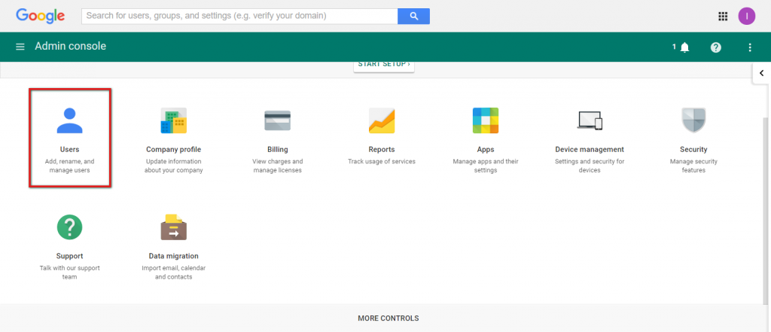This screenshot has width=771, height=332.
Task: Click the Support label text
Action: tap(69, 256)
